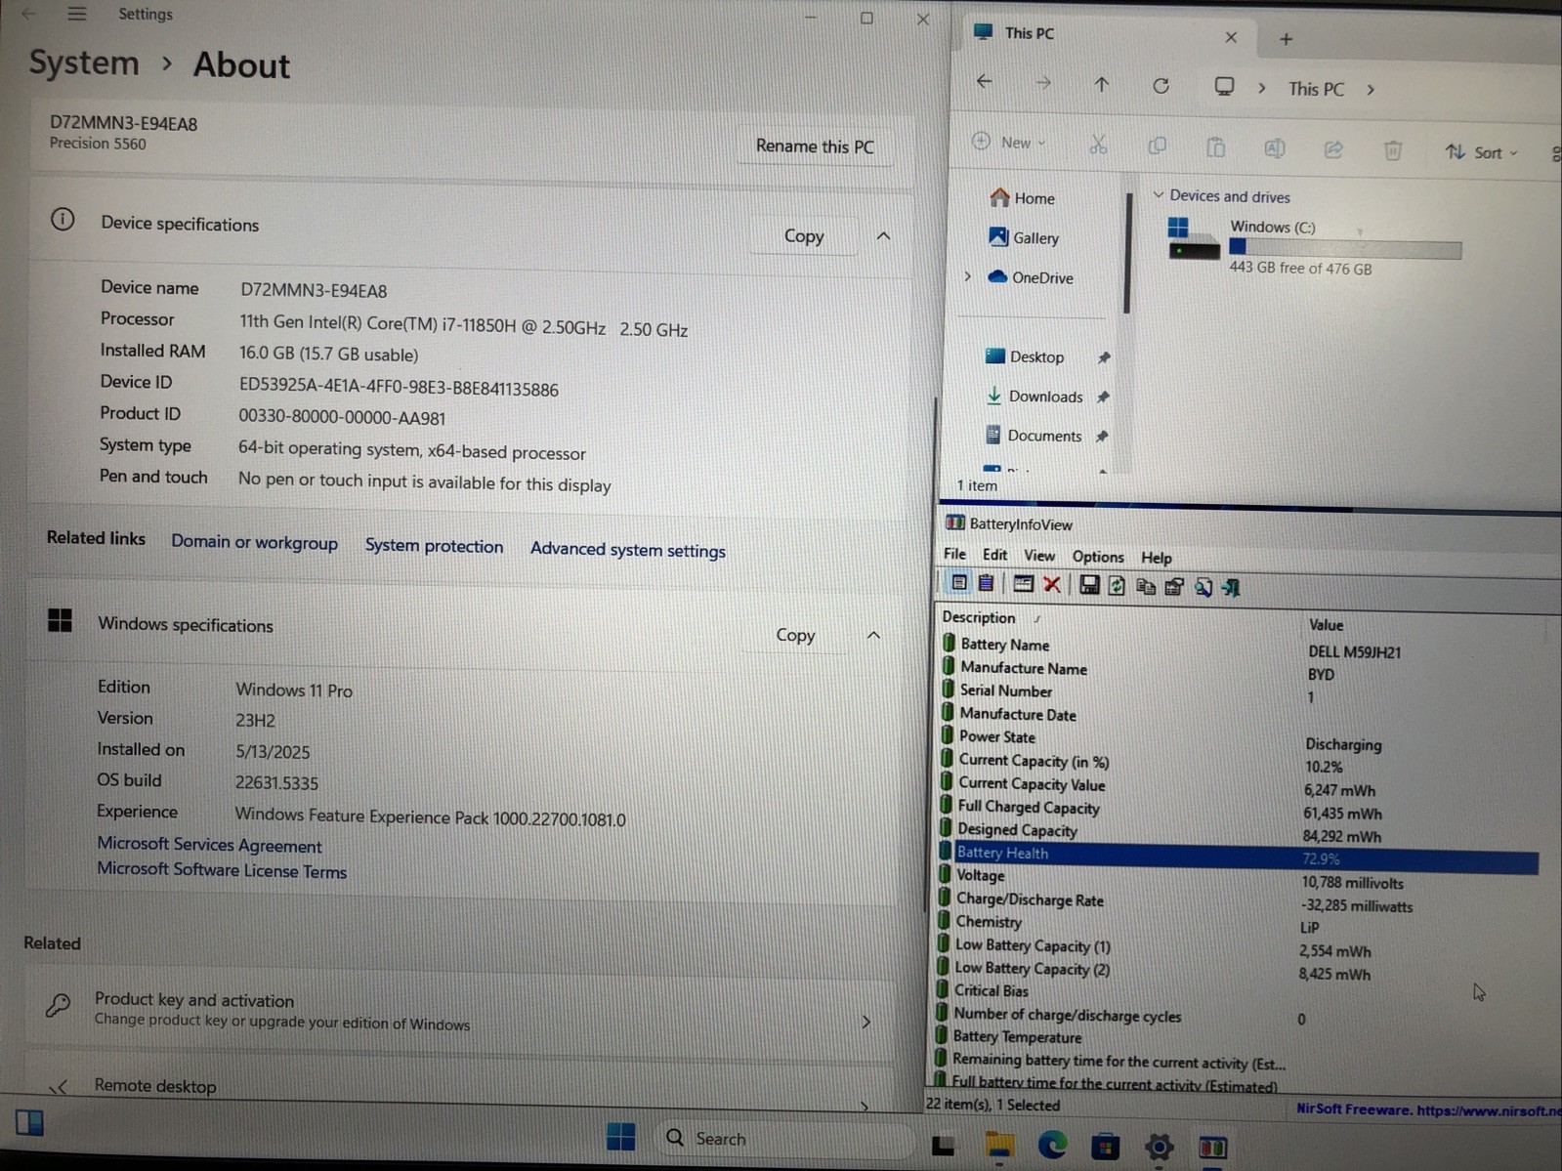The height and width of the screenshot is (1171, 1562).
Task: Open the System protection link
Action: pos(435,547)
